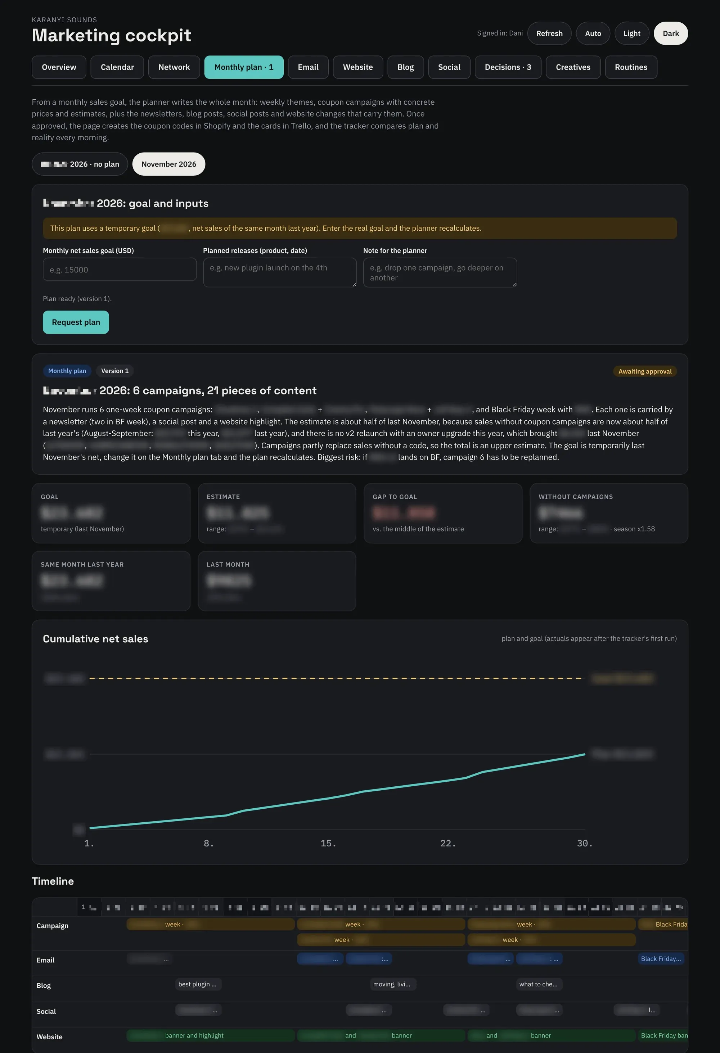This screenshot has width=720, height=1053.
Task: Click the 'banner and highlight' website bar
Action: 211,1035
